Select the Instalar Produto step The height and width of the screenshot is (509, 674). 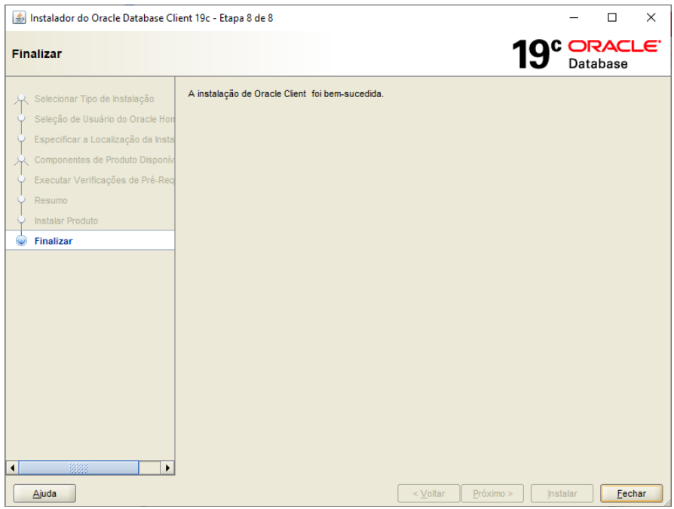[66, 221]
